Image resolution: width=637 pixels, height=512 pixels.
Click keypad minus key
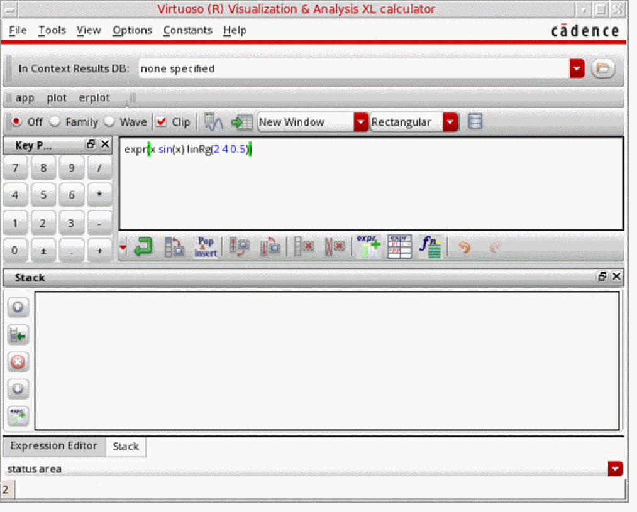point(99,223)
